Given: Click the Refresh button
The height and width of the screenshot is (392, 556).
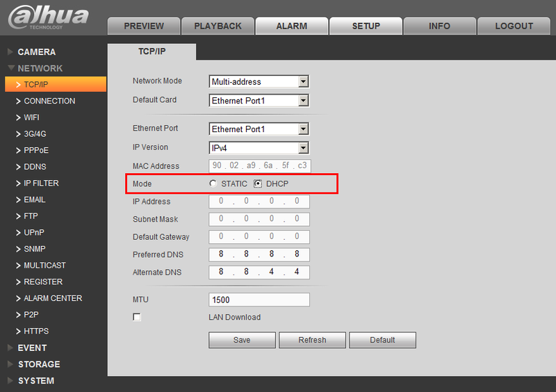Looking at the screenshot, I should point(312,340).
